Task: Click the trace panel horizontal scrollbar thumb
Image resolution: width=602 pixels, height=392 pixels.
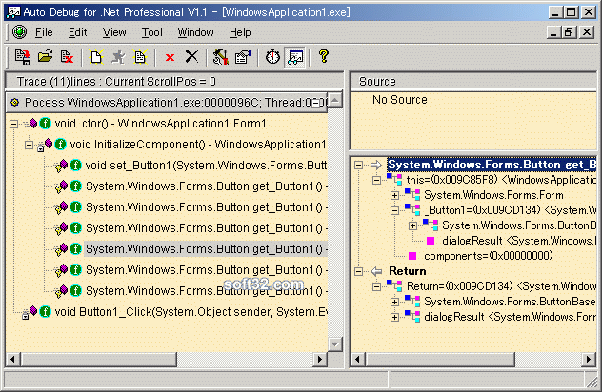Action: [99, 360]
